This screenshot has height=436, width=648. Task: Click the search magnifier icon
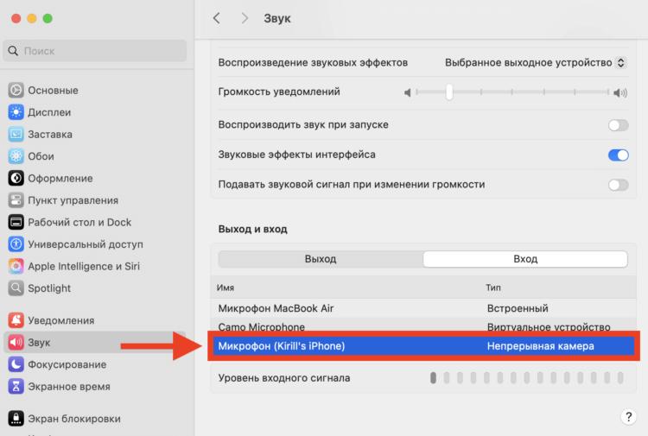point(13,51)
